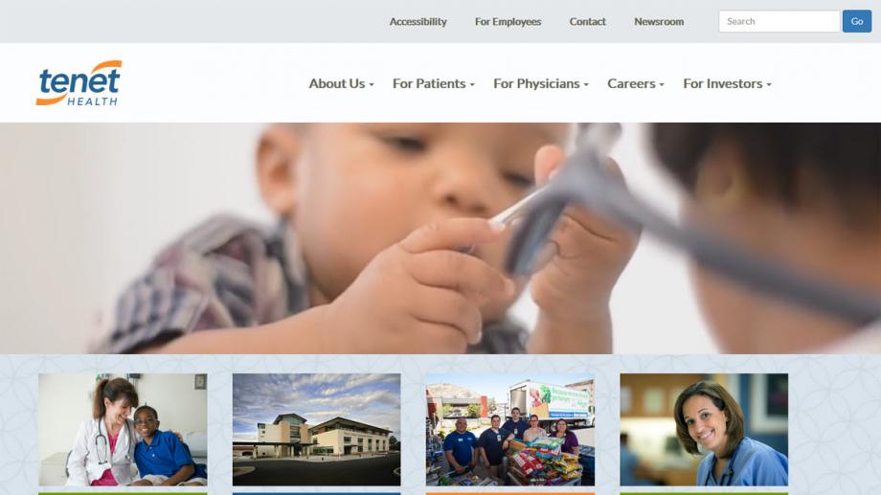Click the hero banner image of toddler
This screenshot has height=495, width=881.
[x=440, y=238]
